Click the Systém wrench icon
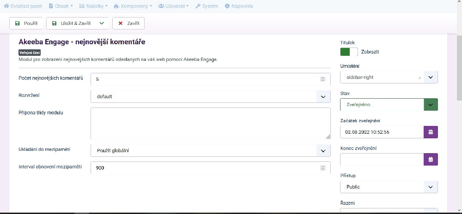This screenshot has width=462, height=214. [198, 6]
